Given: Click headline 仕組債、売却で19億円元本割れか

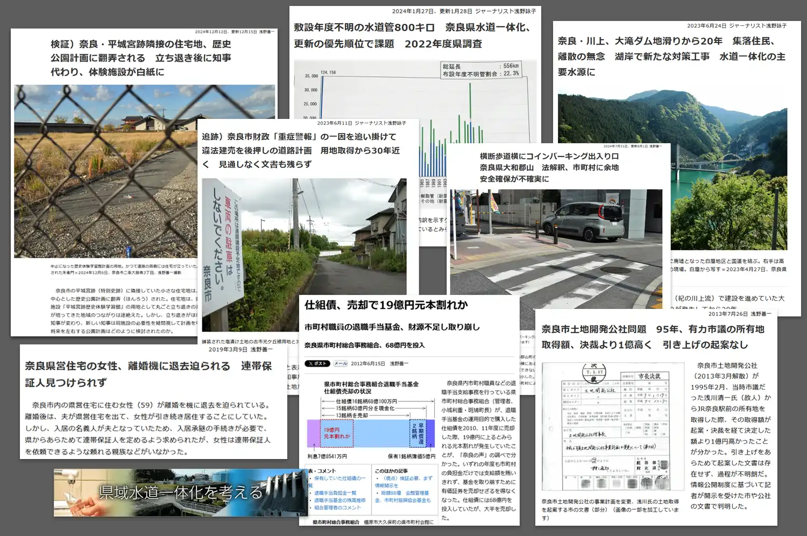Looking at the screenshot, I should [x=386, y=305].
